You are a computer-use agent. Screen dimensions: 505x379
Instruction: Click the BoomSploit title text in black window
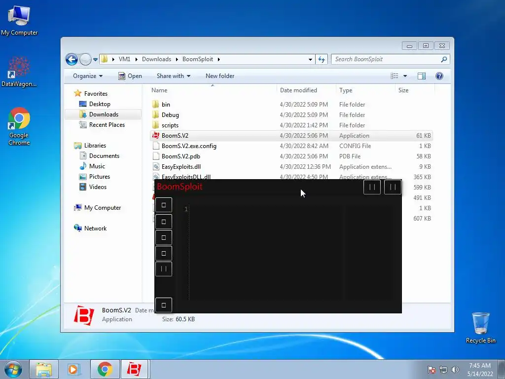click(x=180, y=187)
